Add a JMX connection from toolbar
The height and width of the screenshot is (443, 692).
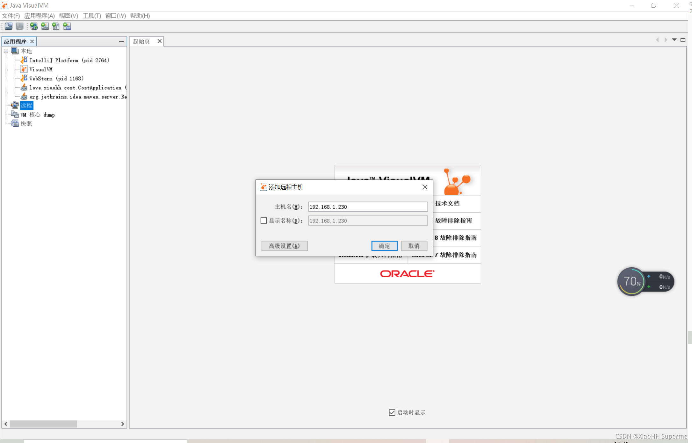pyautogui.click(x=45, y=26)
